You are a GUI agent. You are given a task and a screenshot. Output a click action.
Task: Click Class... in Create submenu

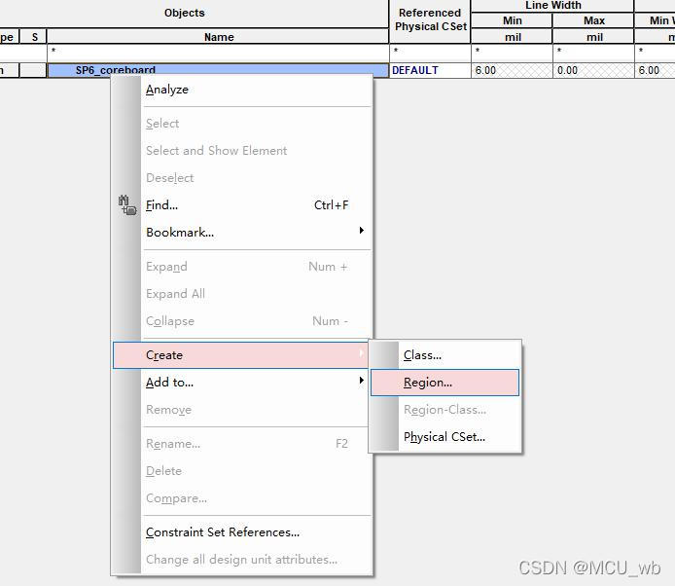[422, 355]
